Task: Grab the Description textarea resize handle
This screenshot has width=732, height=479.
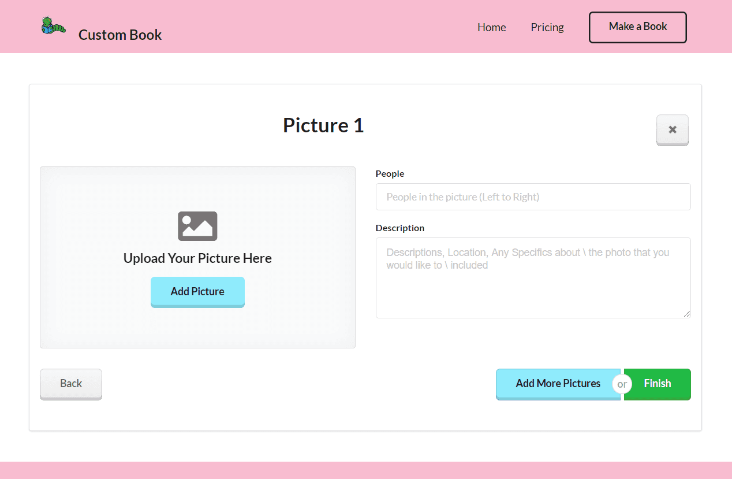Action: pos(686,314)
